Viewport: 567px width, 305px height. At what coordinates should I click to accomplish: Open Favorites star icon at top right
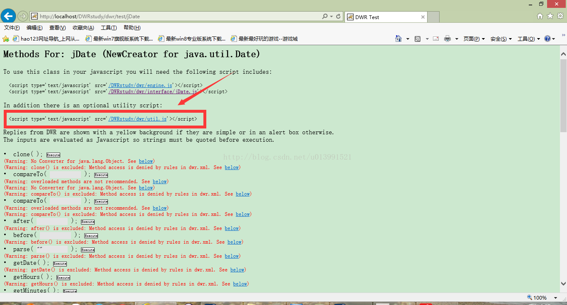tap(550, 16)
